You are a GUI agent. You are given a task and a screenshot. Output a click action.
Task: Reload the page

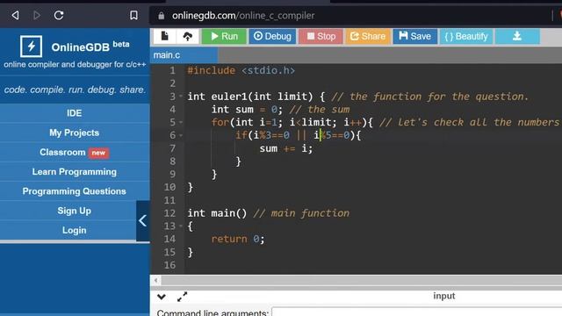coord(59,16)
